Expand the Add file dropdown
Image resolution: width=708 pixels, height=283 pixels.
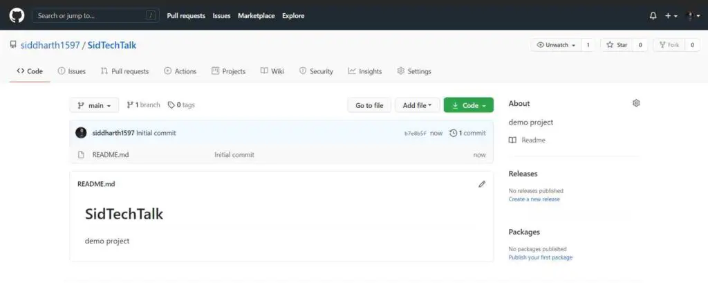[x=418, y=105]
